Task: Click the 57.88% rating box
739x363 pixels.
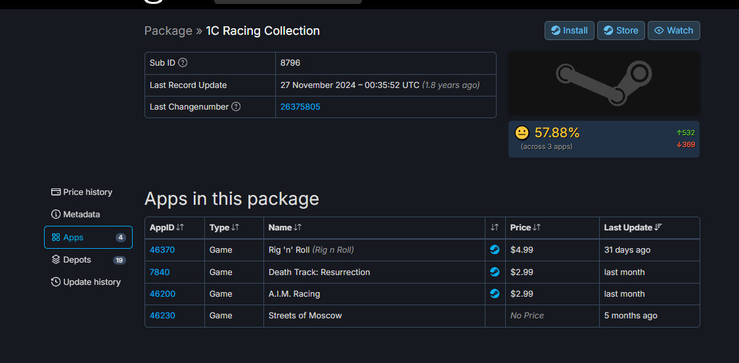Action: (604, 139)
